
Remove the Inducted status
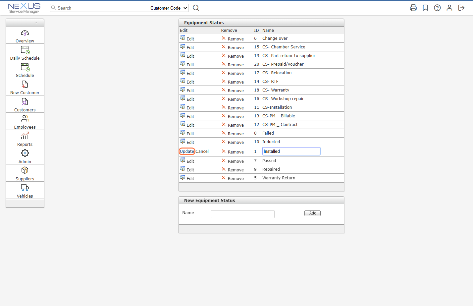(233, 142)
